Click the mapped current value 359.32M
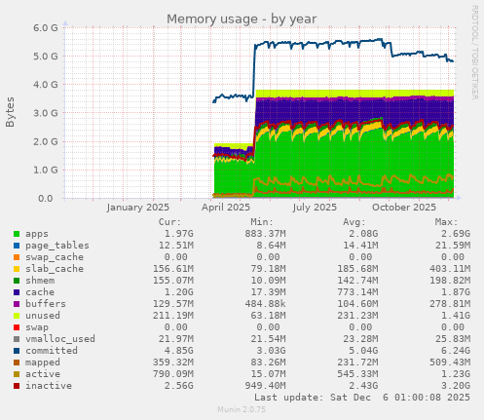The image size is (484, 420). pyautogui.click(x=173, y=363)
